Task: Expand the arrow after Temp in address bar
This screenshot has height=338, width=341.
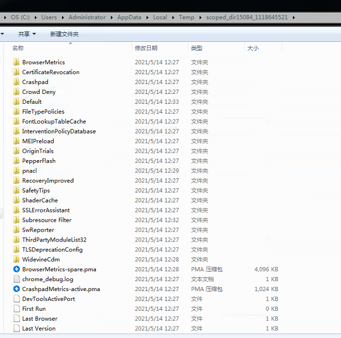Action: [x=200, y=17]
